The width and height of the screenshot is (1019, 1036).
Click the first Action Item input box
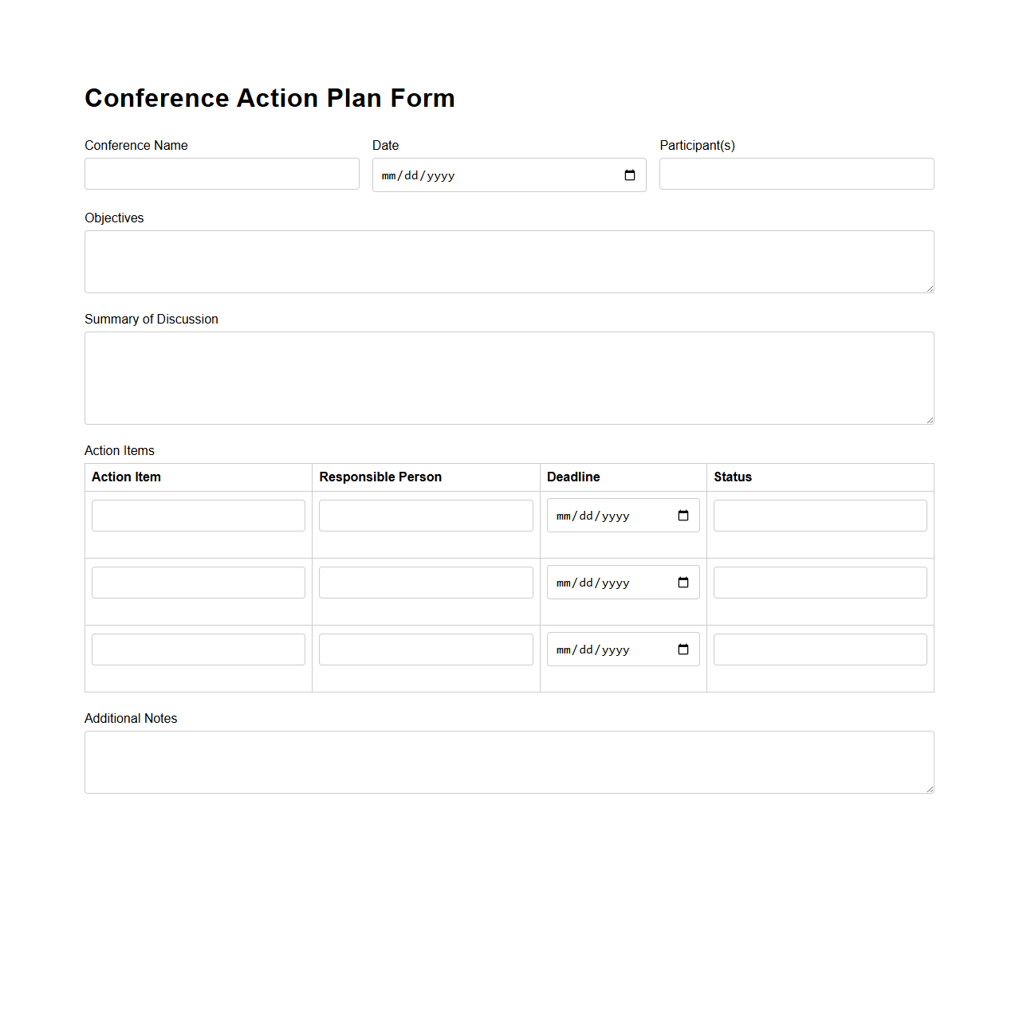coord(198,516)
